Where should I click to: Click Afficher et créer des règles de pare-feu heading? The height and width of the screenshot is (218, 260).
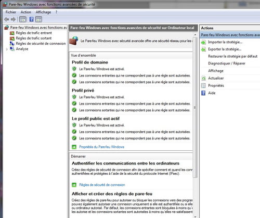click(x=112, y=194)
